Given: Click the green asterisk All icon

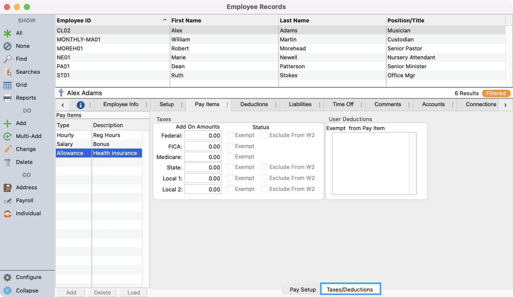Looking at the screenshot, I should tap(8, 33).
